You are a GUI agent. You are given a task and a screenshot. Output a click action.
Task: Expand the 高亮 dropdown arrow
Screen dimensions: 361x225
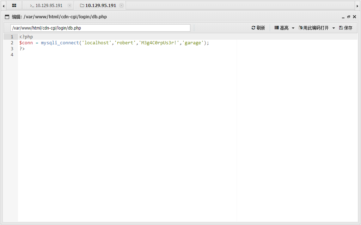pos(293,28)
